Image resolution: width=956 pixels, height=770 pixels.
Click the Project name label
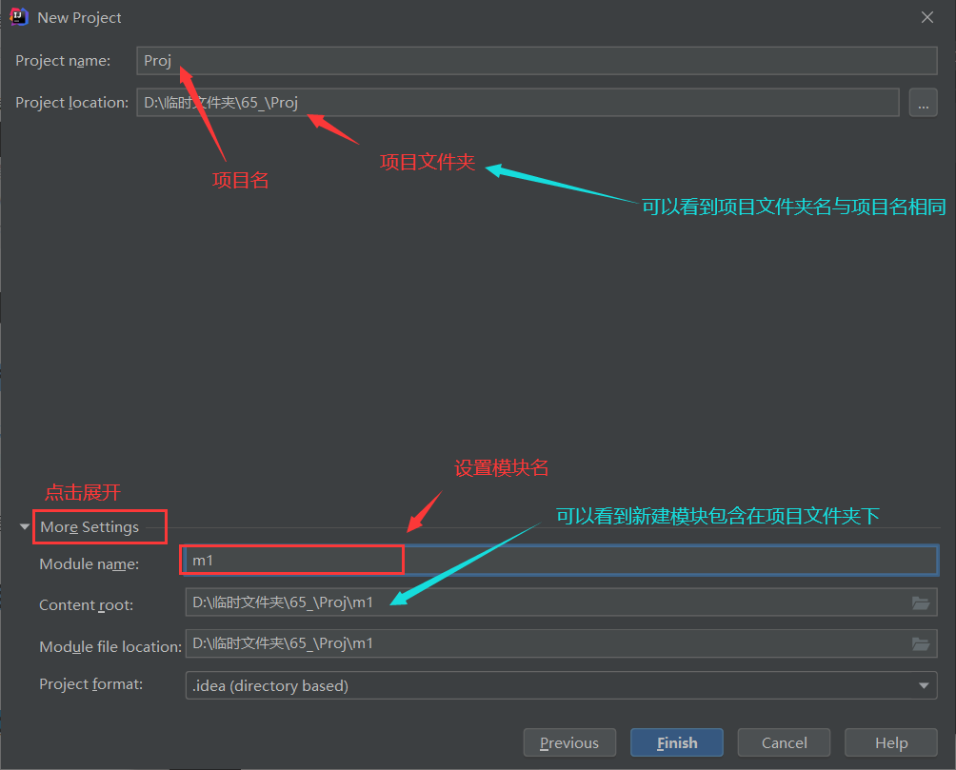(x=63, y=61)
